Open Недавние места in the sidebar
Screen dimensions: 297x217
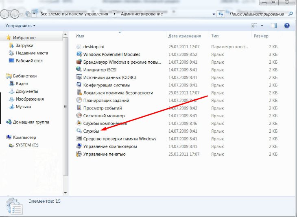32,53
